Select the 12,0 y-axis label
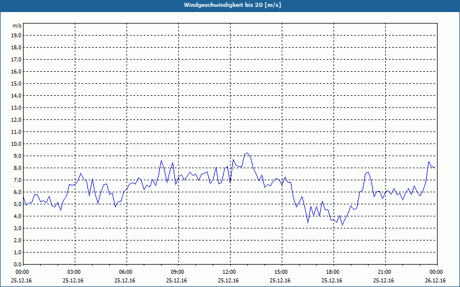This screenshot has width=460, height=287. tap(17, 120)
